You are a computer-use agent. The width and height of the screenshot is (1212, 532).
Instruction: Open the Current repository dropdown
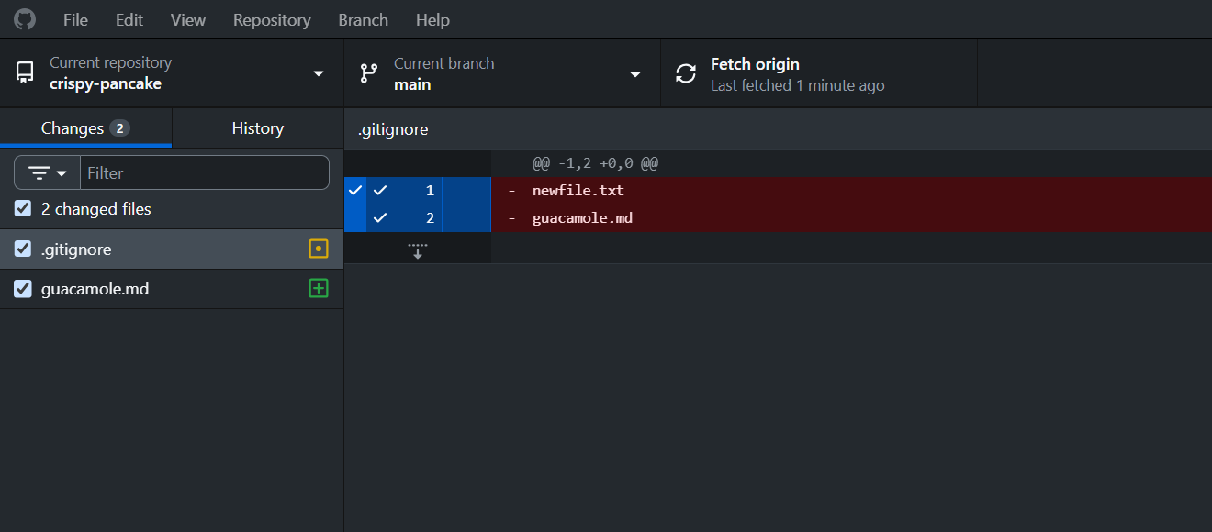(x=172, y=73)
